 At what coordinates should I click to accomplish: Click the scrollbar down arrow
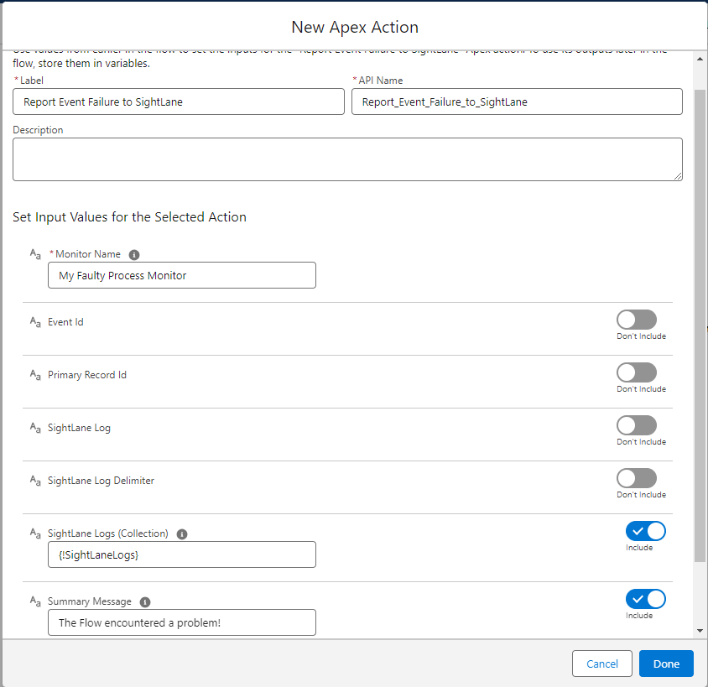[x=700, y=631]
